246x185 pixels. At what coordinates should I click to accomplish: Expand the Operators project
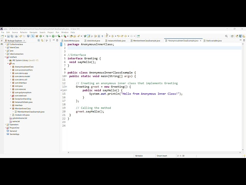point(5,124)
